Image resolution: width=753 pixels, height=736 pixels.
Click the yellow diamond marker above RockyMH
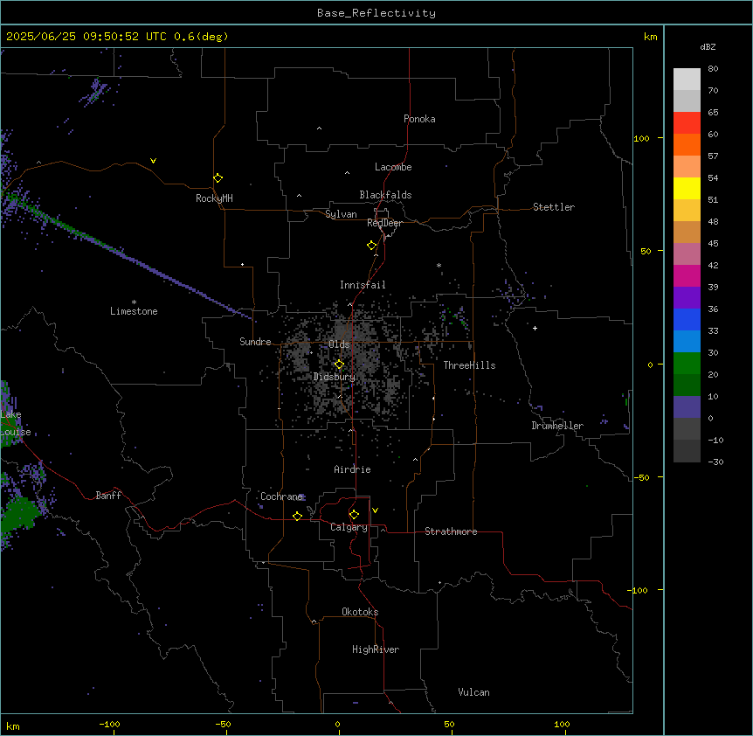tap(218, 177)
